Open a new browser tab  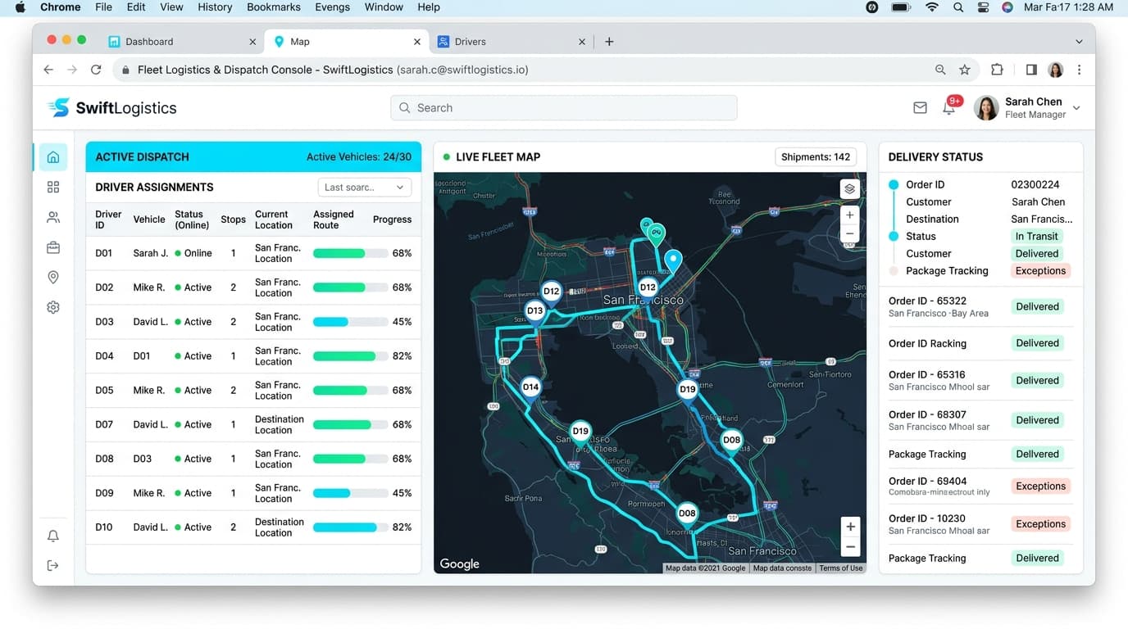point(609,42)
